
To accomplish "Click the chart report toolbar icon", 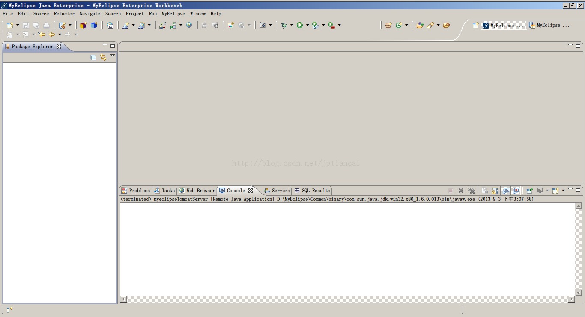I will click(230, 25).
